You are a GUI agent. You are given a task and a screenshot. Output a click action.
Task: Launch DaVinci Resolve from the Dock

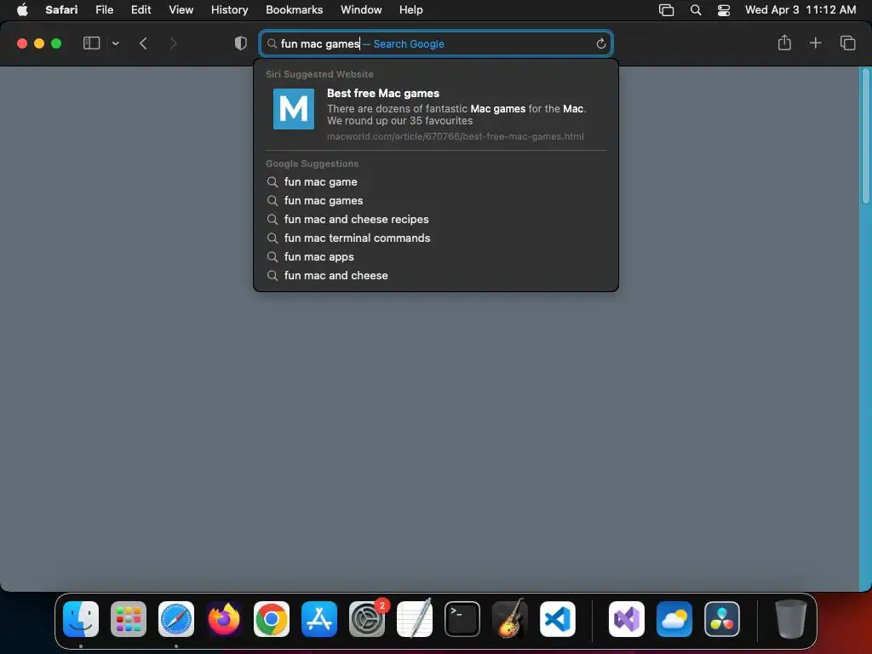coord(722,619)
